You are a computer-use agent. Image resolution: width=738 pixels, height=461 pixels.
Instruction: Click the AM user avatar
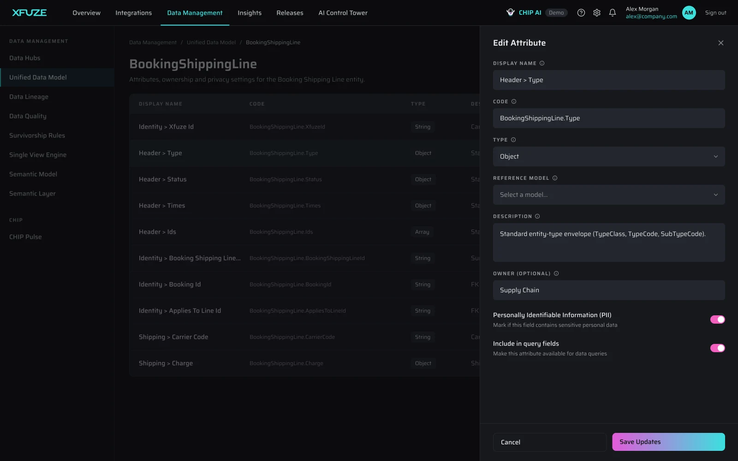689,13
